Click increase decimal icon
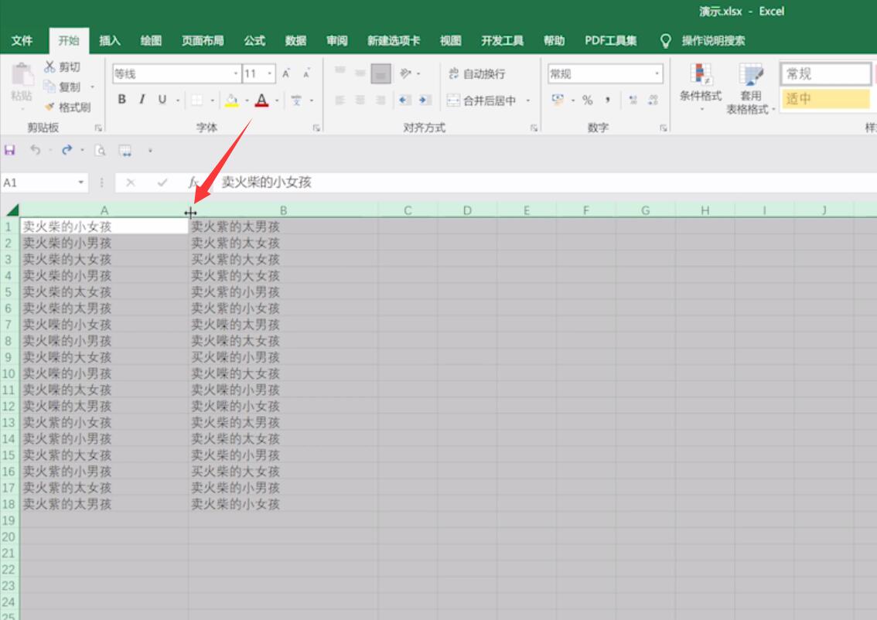 coord(633,100)
